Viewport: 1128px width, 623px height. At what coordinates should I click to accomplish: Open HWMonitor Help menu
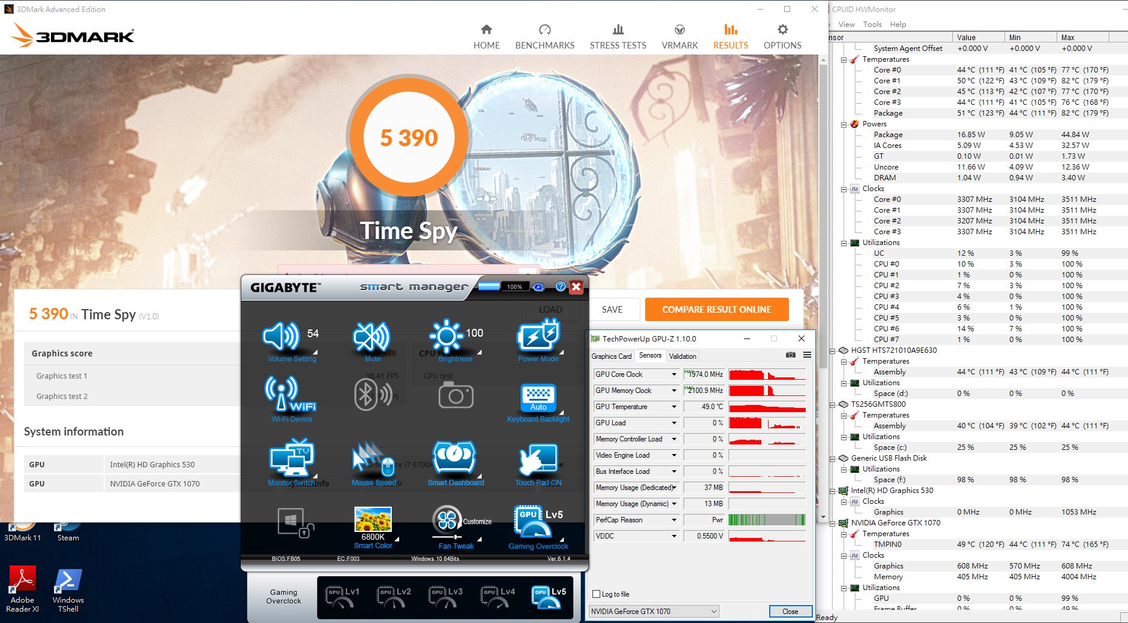tap(898, 25)
